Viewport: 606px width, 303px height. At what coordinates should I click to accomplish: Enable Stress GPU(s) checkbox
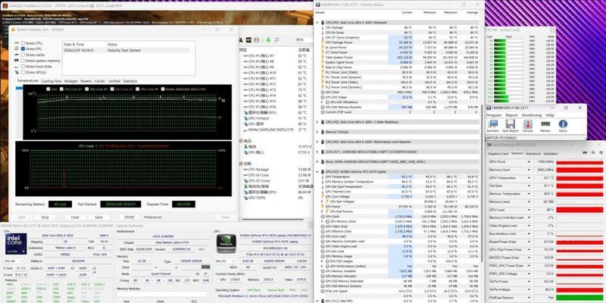click(x=23, y=72)
